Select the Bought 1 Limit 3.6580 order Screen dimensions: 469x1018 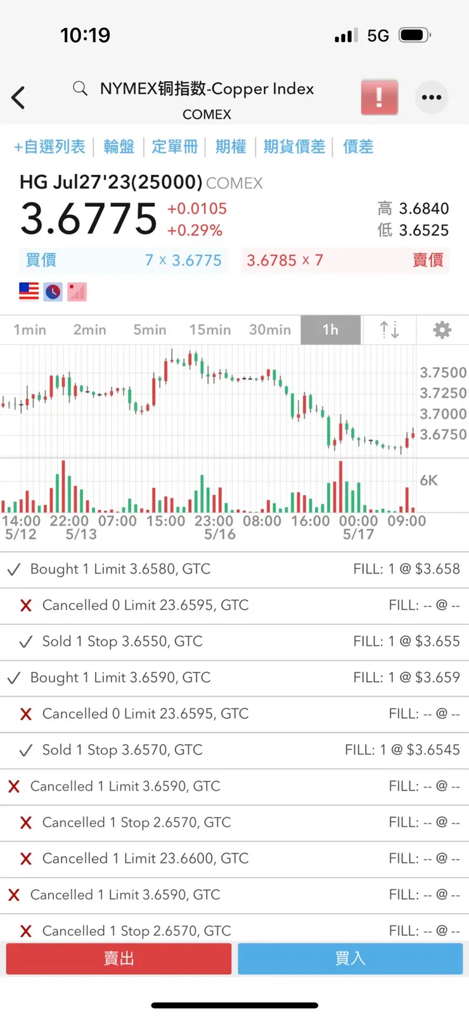234,569
